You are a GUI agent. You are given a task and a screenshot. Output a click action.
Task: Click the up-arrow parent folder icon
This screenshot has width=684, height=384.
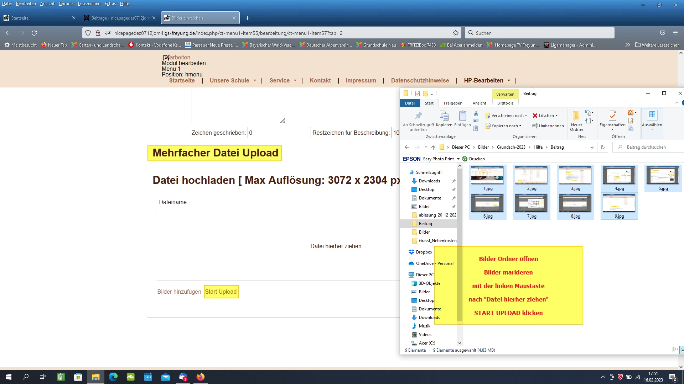tap(433, 147)
